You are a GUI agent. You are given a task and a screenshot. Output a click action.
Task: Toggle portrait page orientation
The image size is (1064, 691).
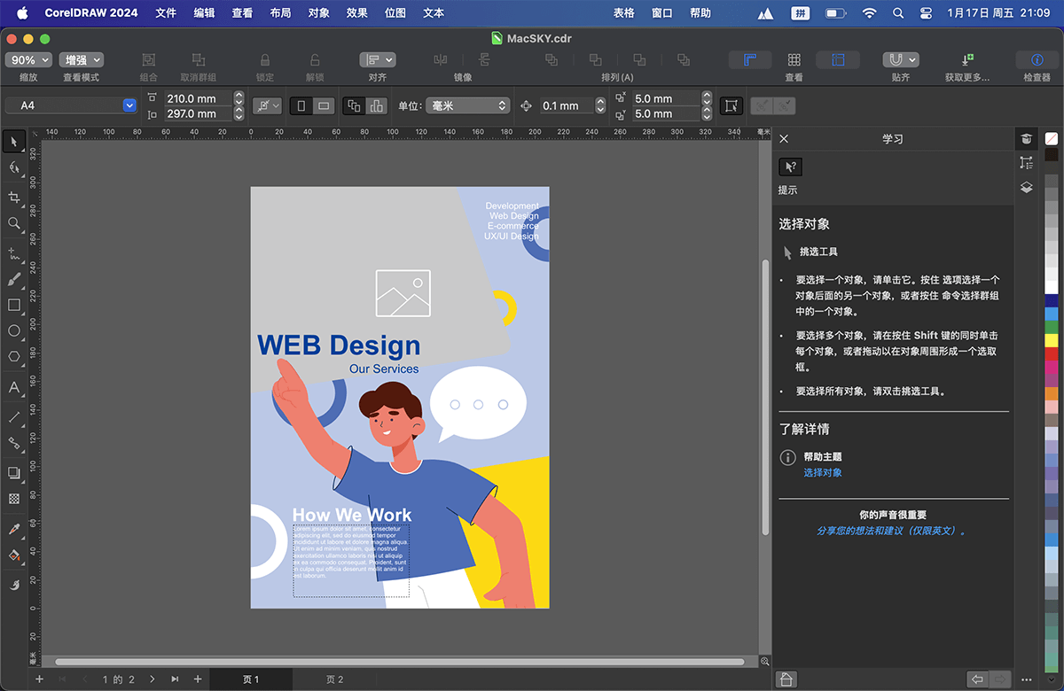pyautogui.click(x=301, y=105)
